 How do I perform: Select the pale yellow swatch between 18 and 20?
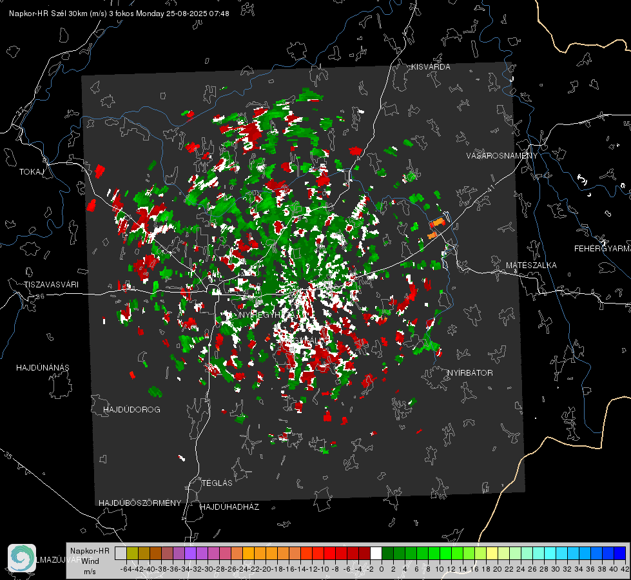click(x=492, y=554)
